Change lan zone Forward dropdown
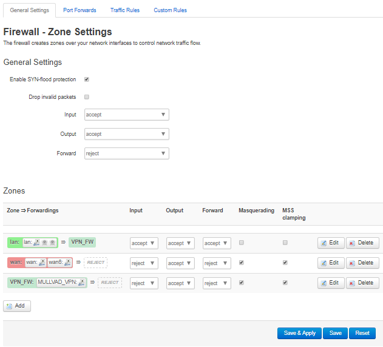This screenshot has height=347, width=383. click(217, 243)
